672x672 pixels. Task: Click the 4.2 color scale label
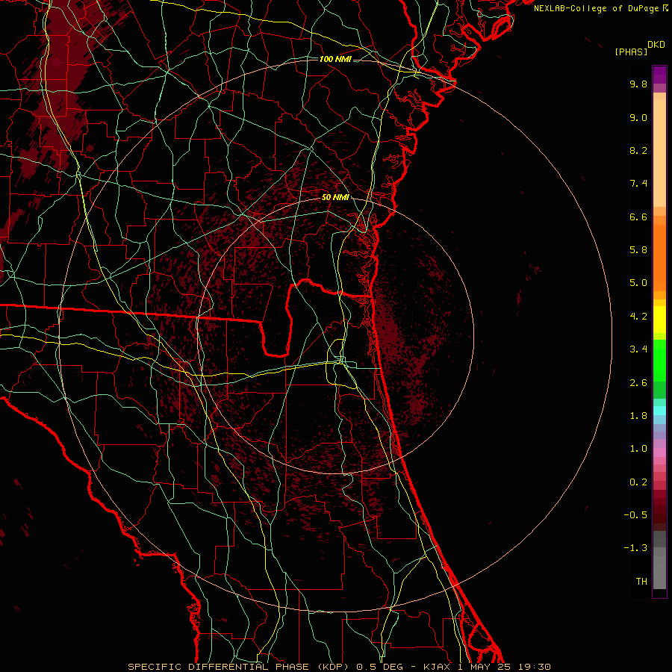[x=638, y=317]
